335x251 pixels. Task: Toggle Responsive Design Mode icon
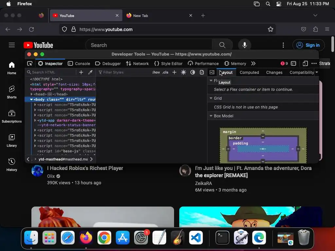[305, 64]
